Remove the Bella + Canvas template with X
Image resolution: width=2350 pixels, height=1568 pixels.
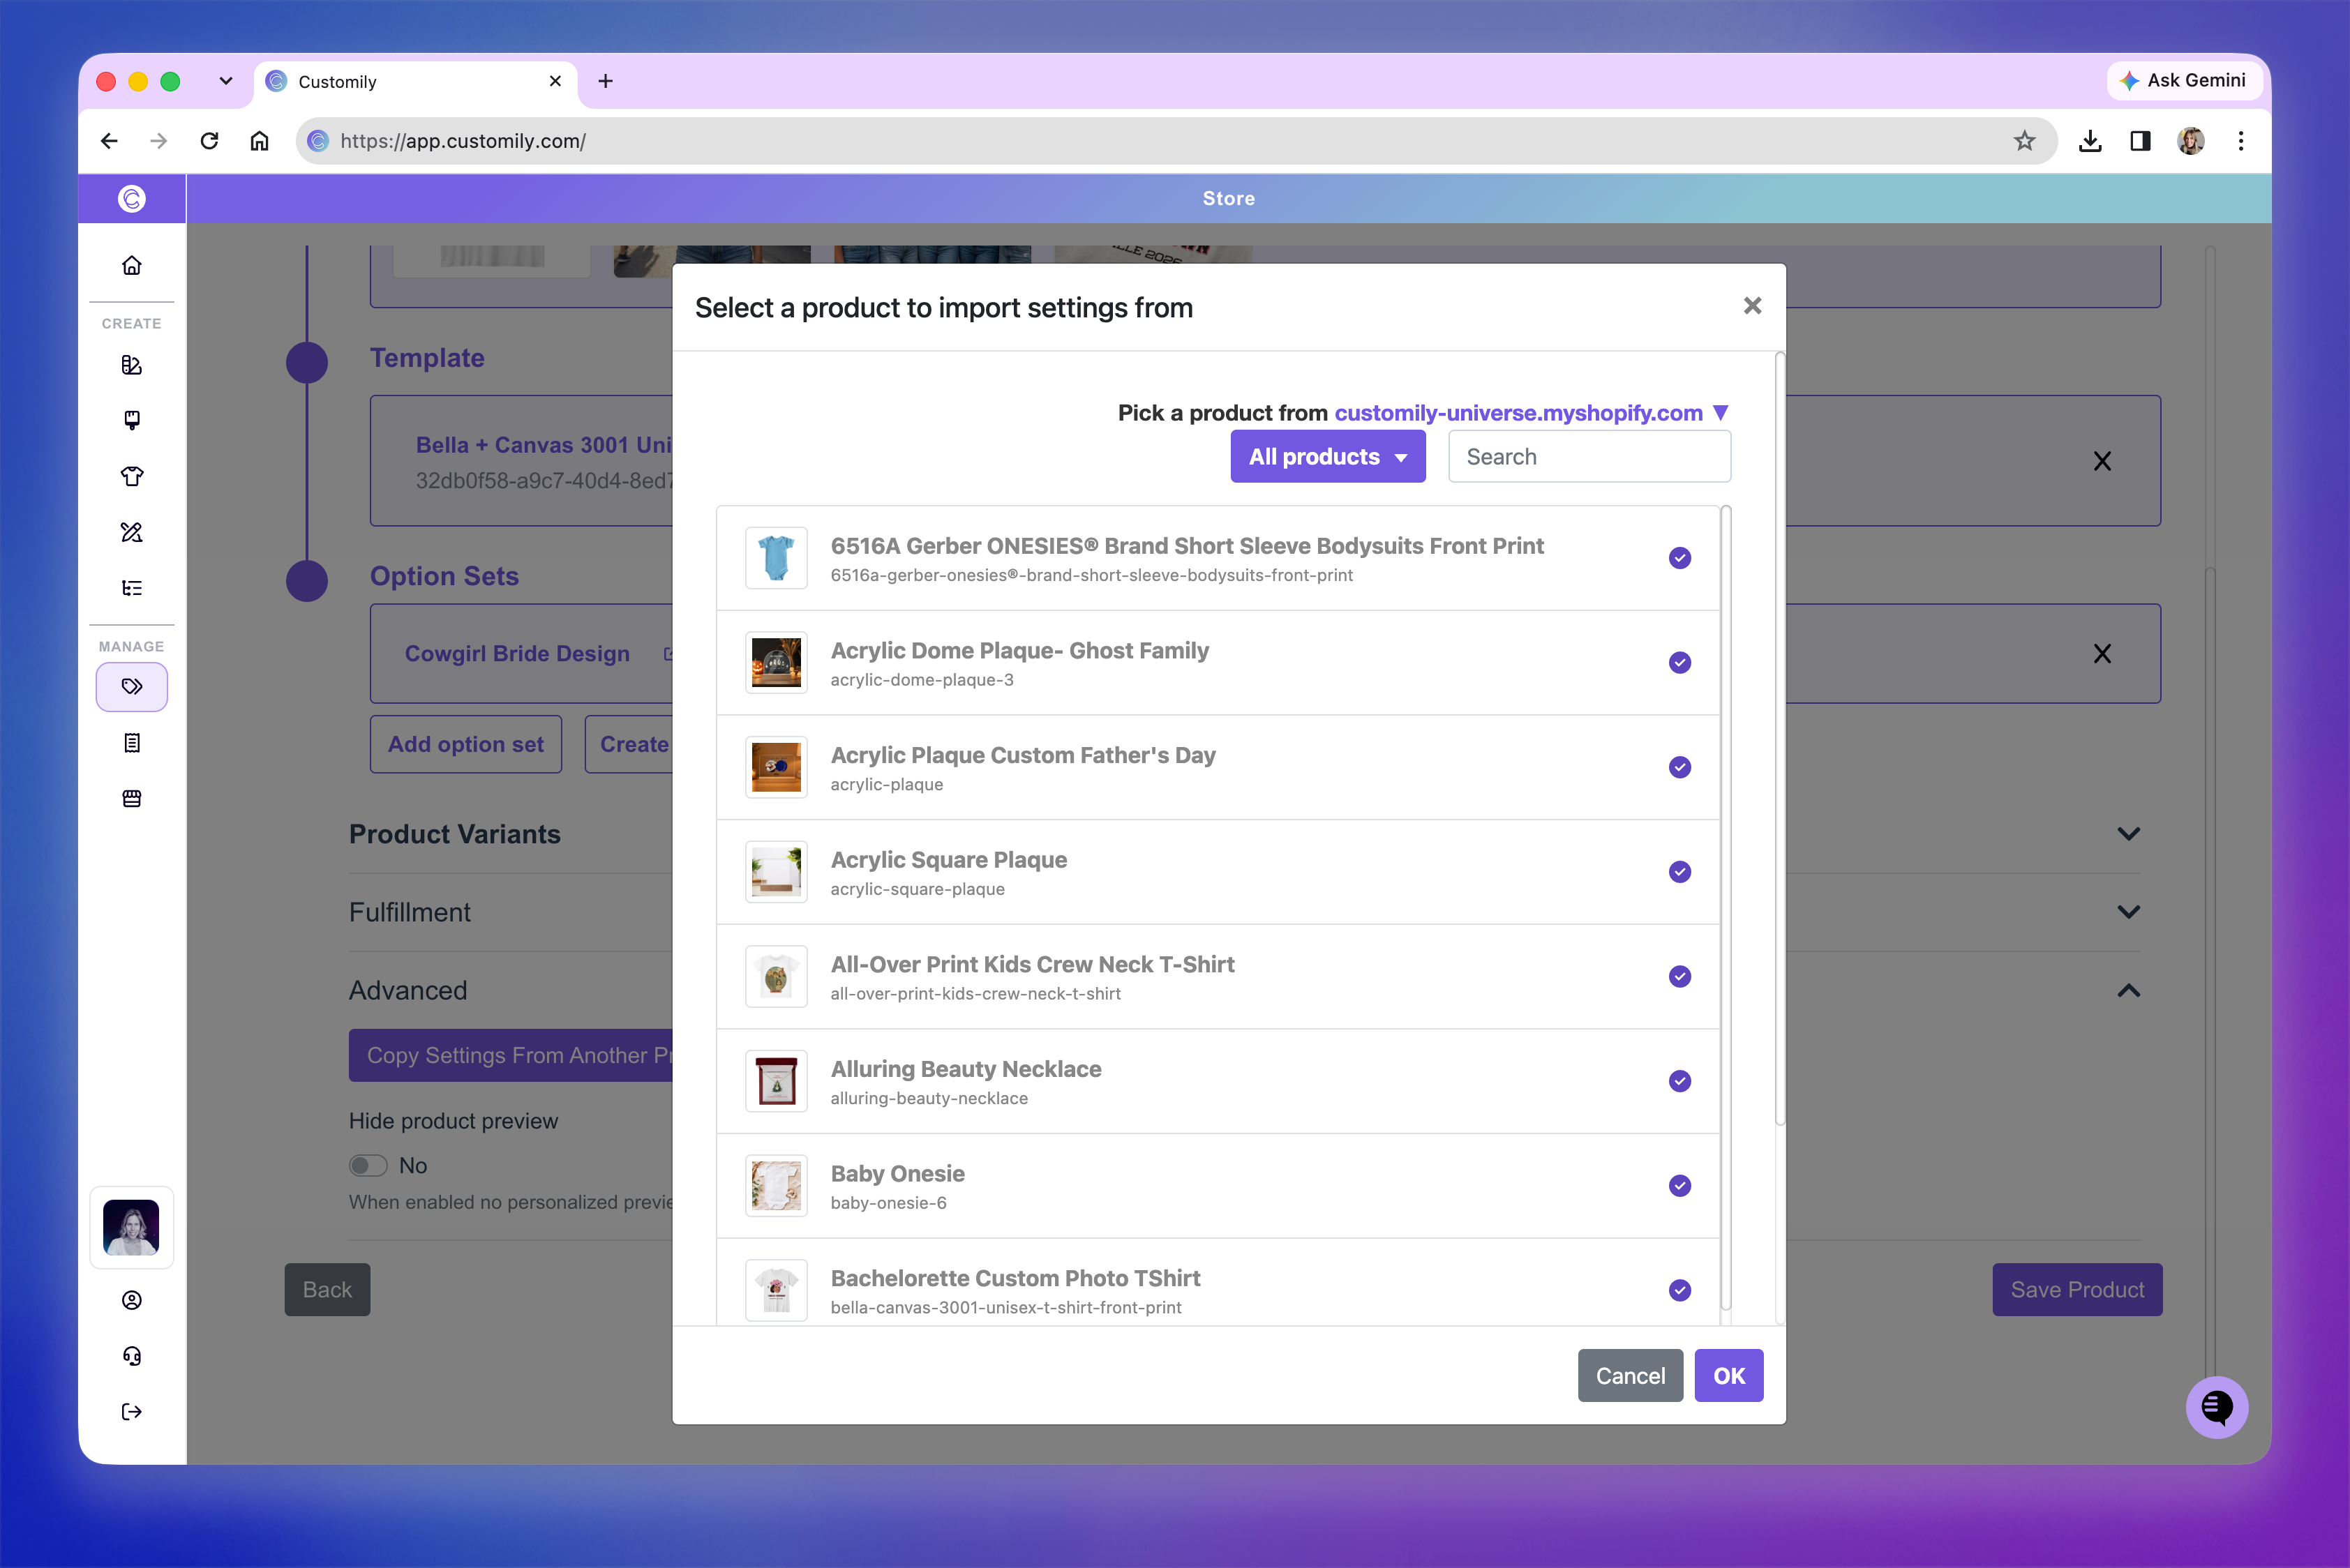2102,461
